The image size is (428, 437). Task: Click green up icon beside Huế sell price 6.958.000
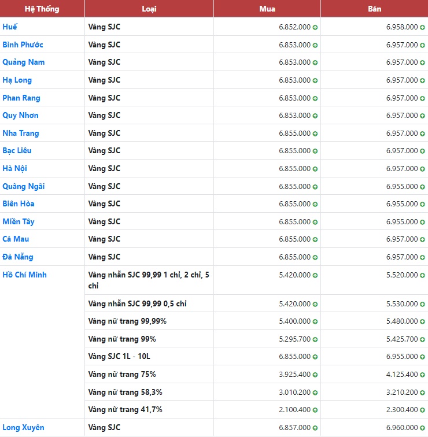tap(422, 27)
